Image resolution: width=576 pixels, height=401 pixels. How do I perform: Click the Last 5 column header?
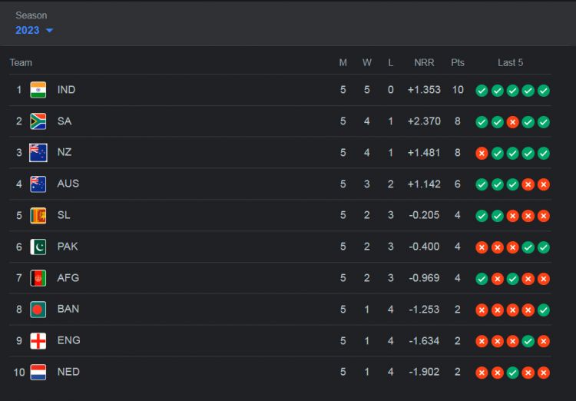510,63
